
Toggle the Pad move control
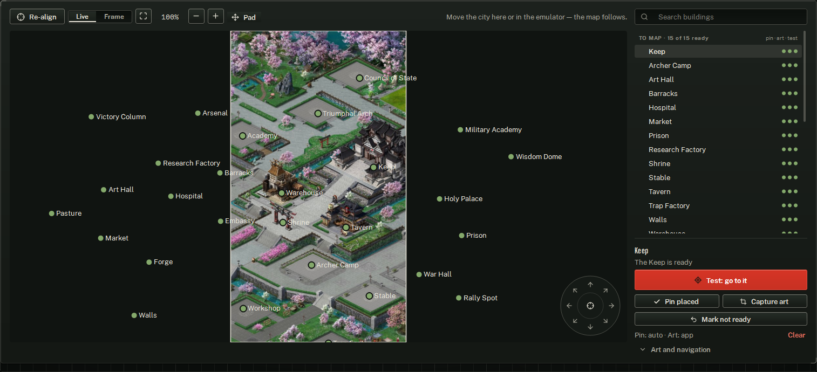click(244, 17)
